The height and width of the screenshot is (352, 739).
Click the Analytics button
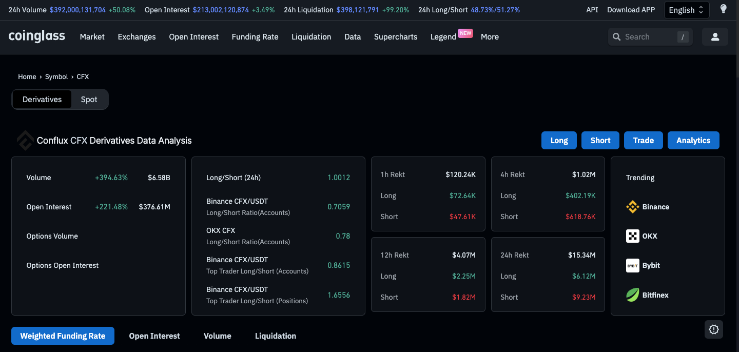pos(693,140)
